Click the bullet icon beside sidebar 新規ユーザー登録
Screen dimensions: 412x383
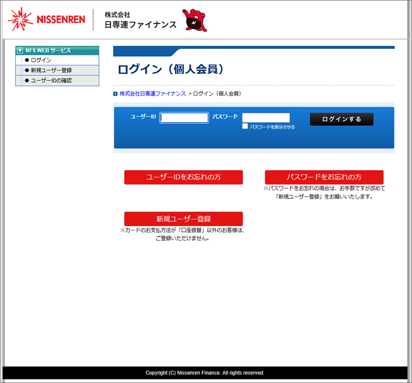[27, 70]
